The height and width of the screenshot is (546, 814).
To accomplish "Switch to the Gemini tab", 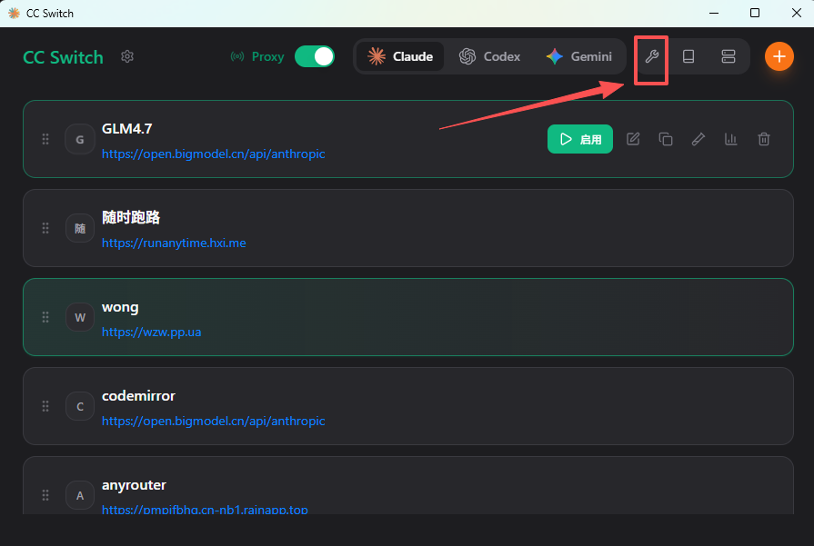I will tap(578, 56).
